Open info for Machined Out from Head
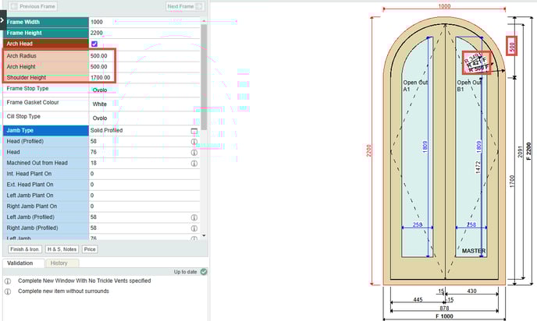Viewport: 537px width, 321px height. [x=194, y=164]
